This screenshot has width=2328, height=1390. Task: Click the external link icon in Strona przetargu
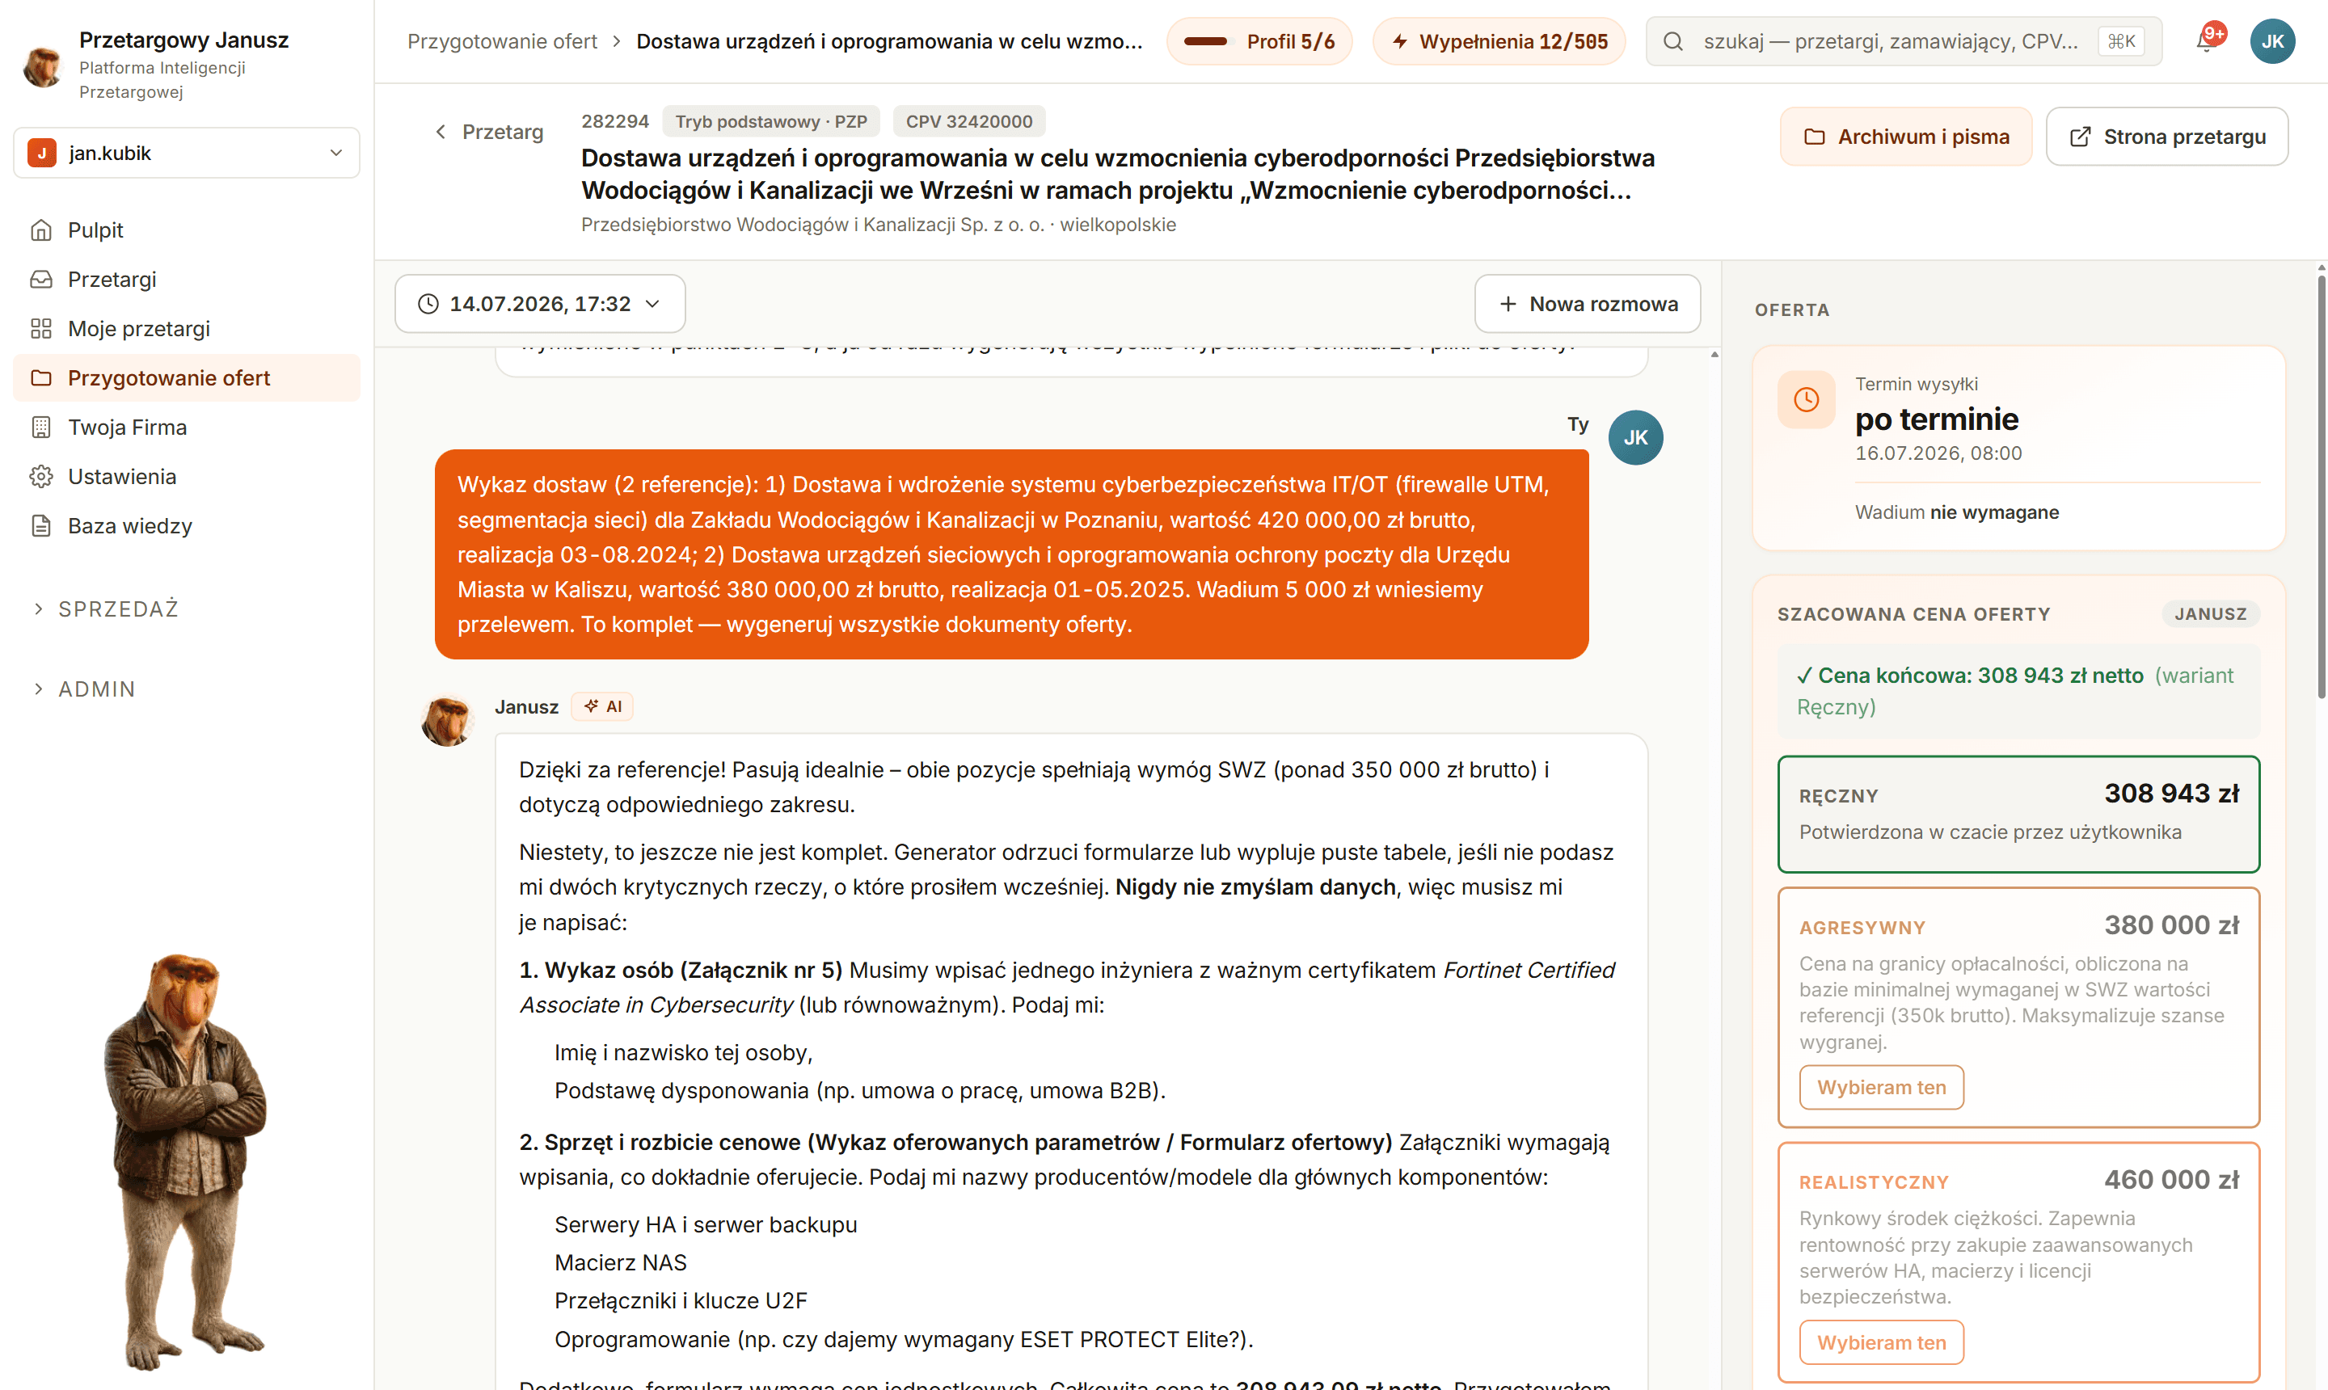point(2080,137)
